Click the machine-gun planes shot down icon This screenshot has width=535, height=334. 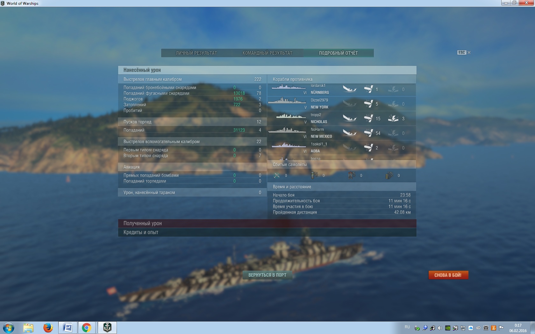389,175
